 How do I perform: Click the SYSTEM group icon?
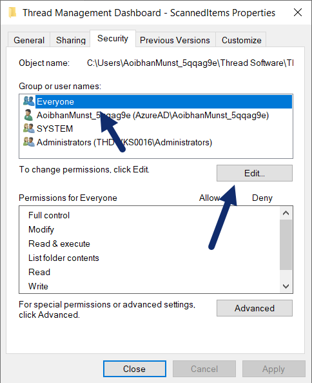point(29,129)
